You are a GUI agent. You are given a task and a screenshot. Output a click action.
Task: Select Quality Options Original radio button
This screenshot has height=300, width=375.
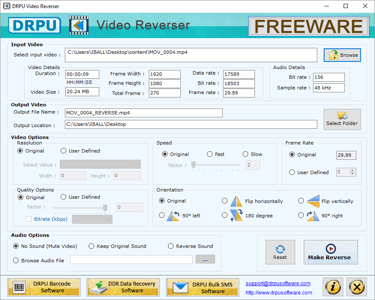tap(20, 197)
